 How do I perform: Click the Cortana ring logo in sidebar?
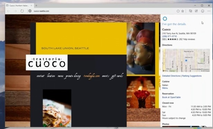click(x=165, y=19)
